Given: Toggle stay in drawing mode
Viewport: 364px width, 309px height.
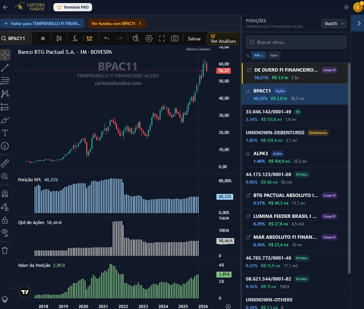Looking at the screenshot, I should [5, 207].
